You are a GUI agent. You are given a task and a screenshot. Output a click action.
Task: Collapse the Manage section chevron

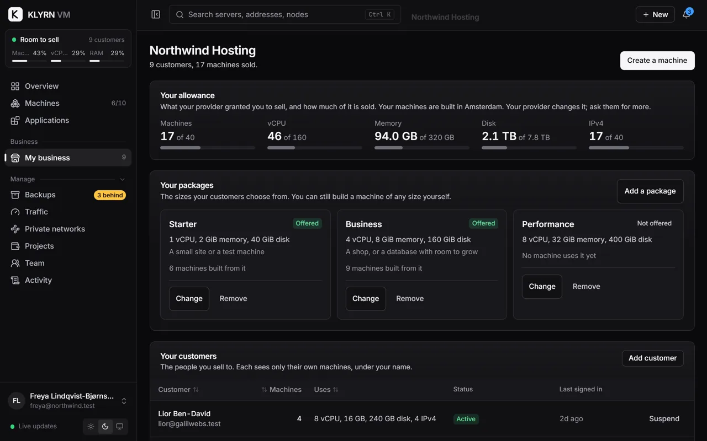tap(123, 179)
